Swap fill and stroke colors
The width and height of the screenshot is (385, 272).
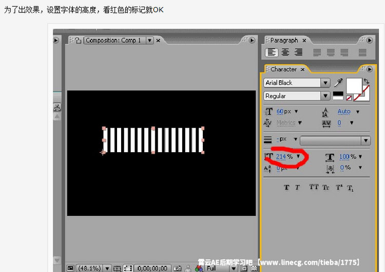pyautogui.click(x=365, y=81)
